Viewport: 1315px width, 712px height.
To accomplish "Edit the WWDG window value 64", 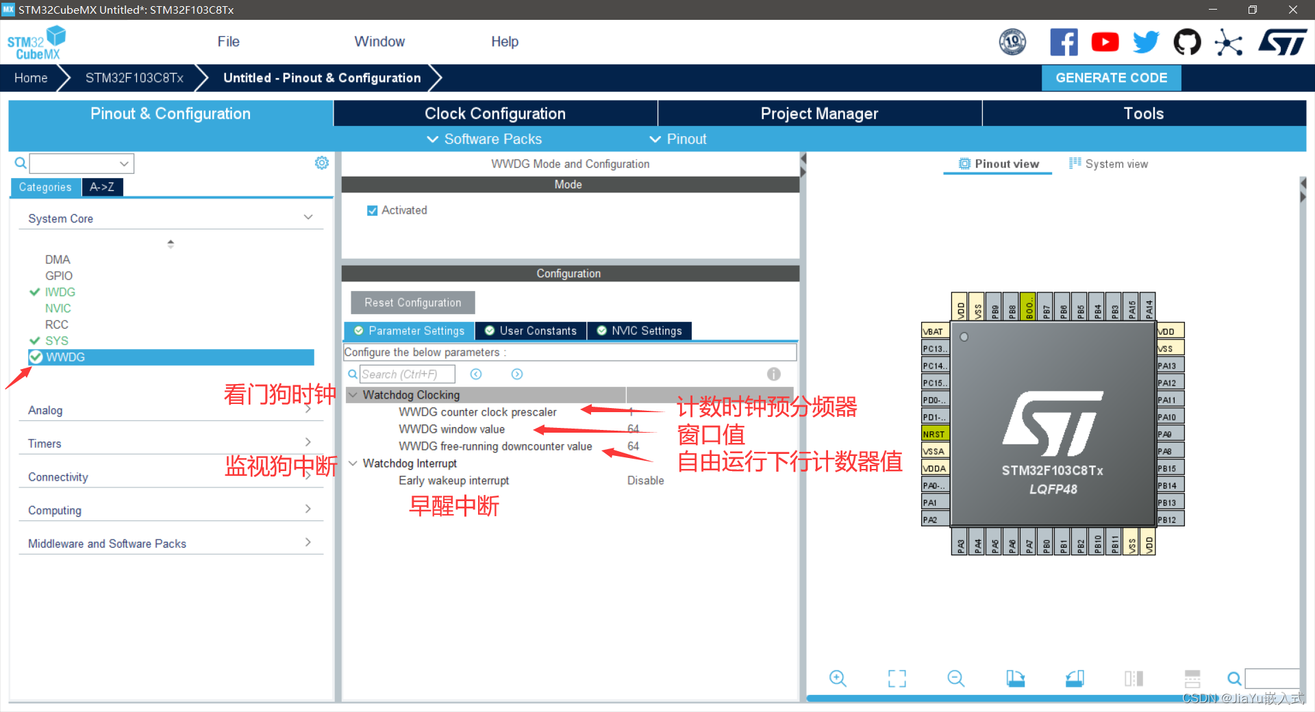I will tap(634, 429).
